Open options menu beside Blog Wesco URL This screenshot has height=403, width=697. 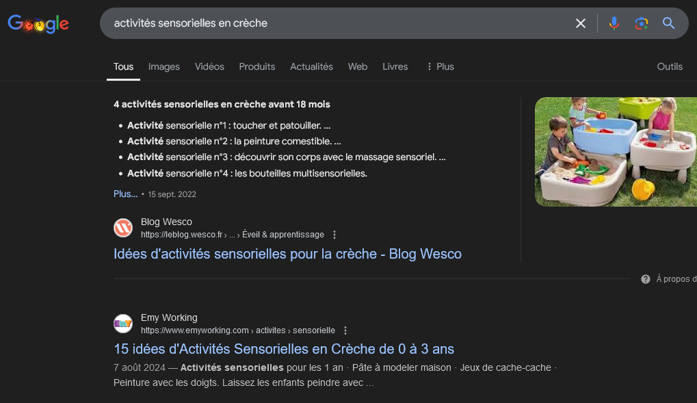pyautogui.click(x=334, y=235)
